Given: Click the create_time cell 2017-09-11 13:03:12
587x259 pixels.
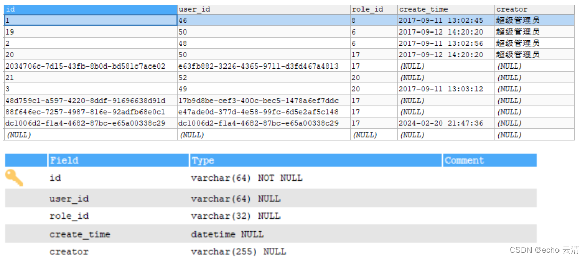Looking at the screenshot, I should coord(446,89).
